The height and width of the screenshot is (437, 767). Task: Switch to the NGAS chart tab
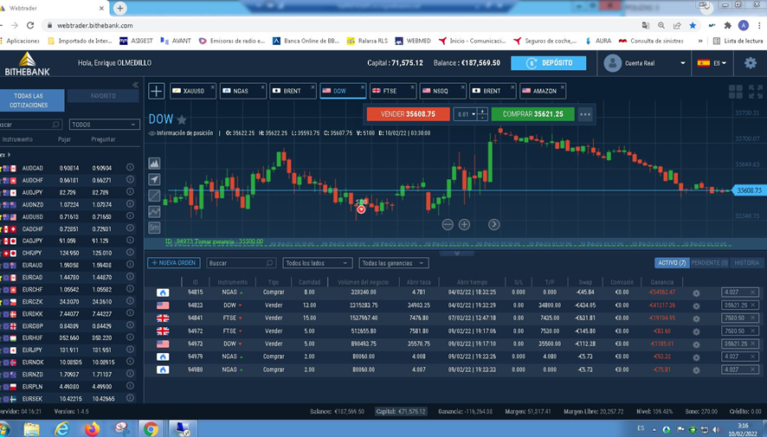pos(242,91)
